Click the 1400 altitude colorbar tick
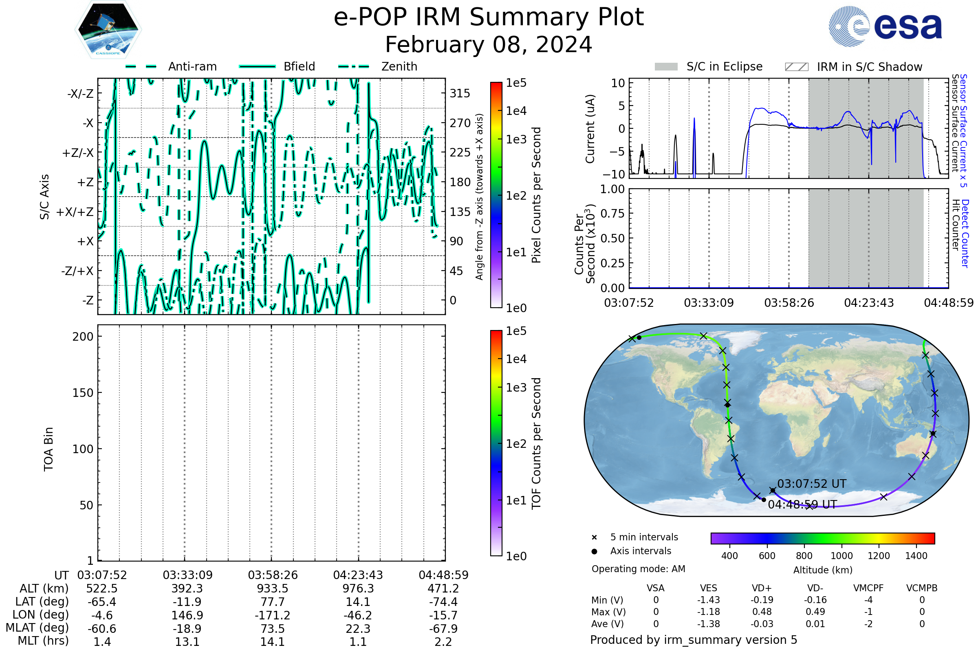This screenshot has width=978, height=652. pyautogui.click(x=916, y=556)
